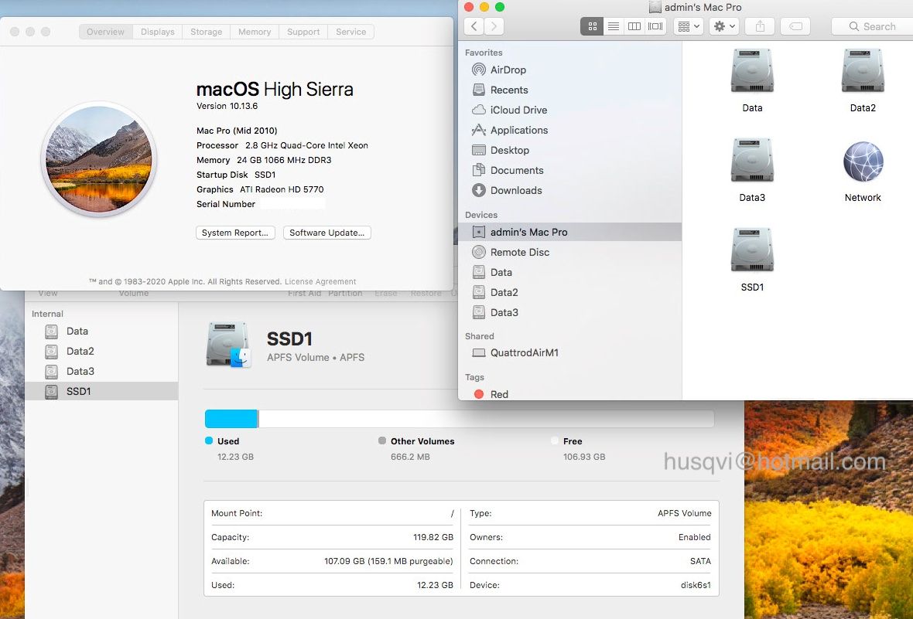
Task: Switch Finder to Cover Flow view
Action: [655, 26]
